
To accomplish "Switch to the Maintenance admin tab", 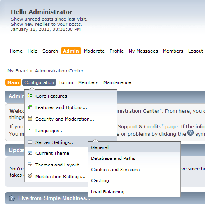I will point(117,82).
